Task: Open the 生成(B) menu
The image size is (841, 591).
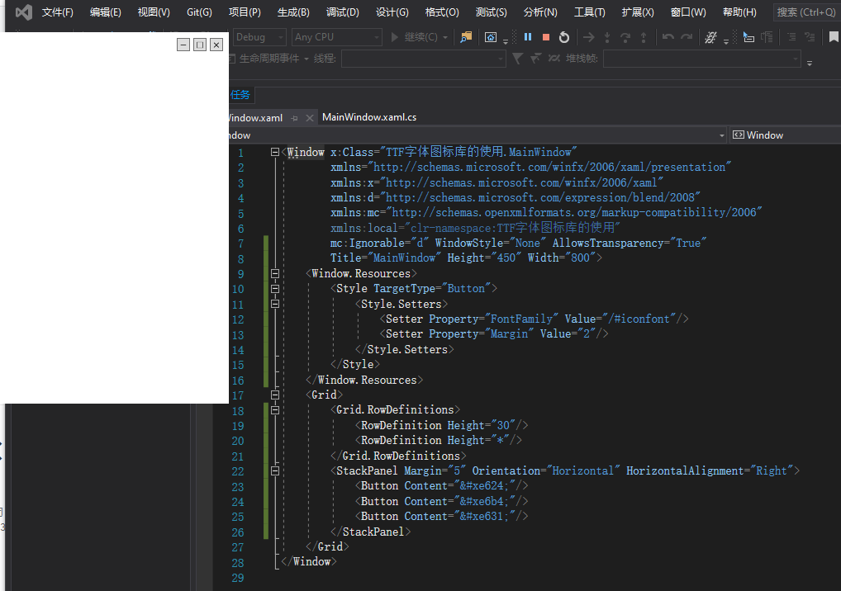Action: [x=293, y=12]
